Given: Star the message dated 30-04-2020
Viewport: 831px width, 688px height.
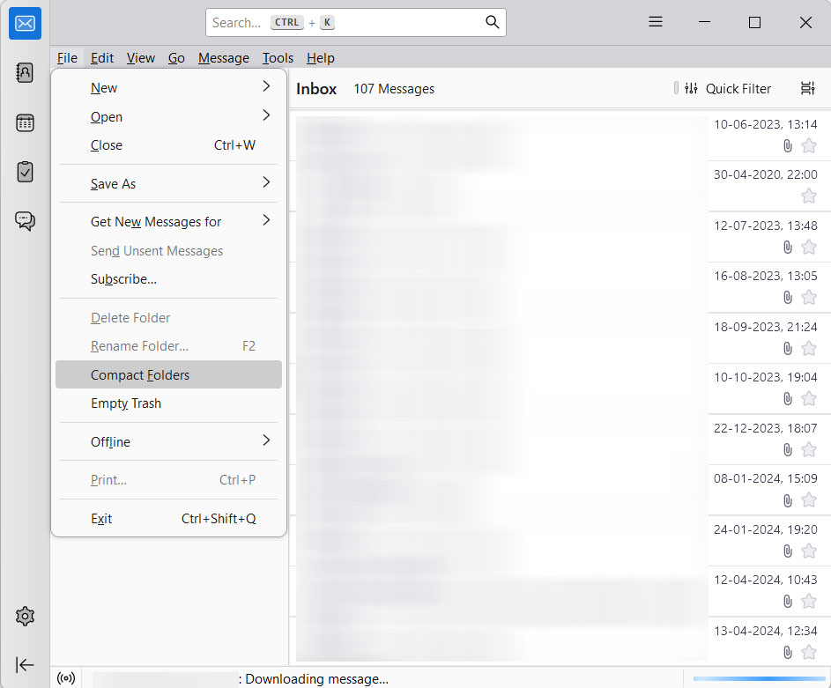Looking at the screenshot, I should coord(808,196).
